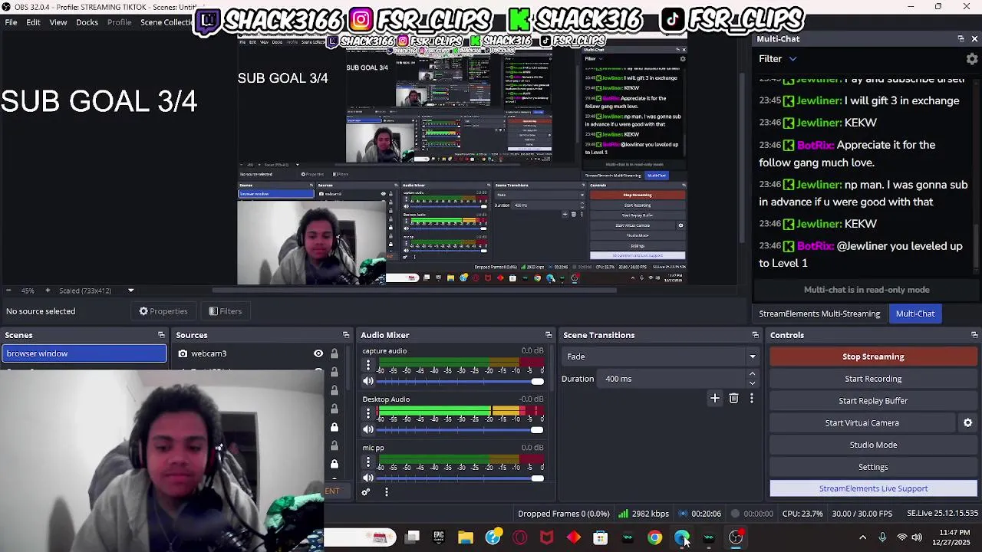Toggle Studio Mode
Viewport: 982px width, 552px height.
[873, 445]
